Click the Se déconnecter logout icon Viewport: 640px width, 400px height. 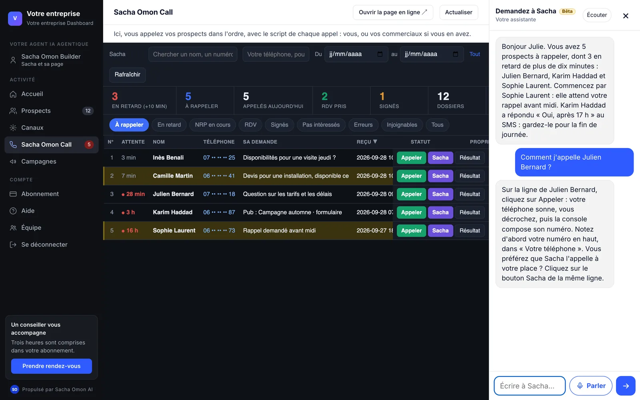(13, 244)
